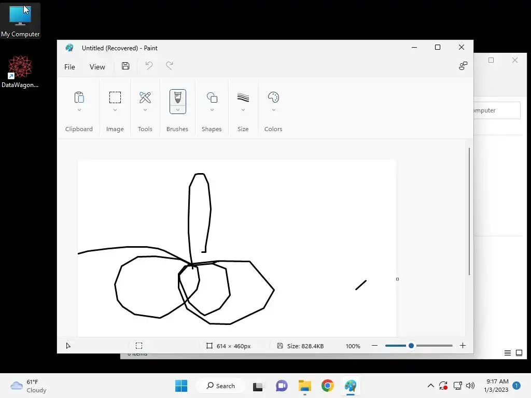
Task: Open Task View from the taskbar
Action: click(x=258, y=386)
